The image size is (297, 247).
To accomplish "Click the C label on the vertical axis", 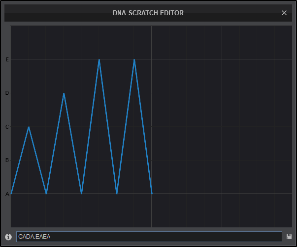I will (x=7, y=127).
